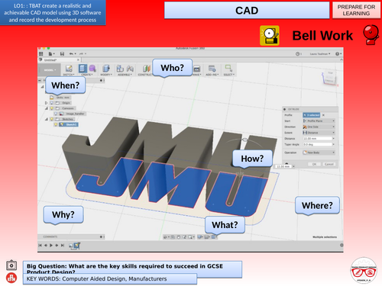Click the Undo arrow icon
Image resolution: width=382 pixels, height=286 pixels.
coord(72,53)
